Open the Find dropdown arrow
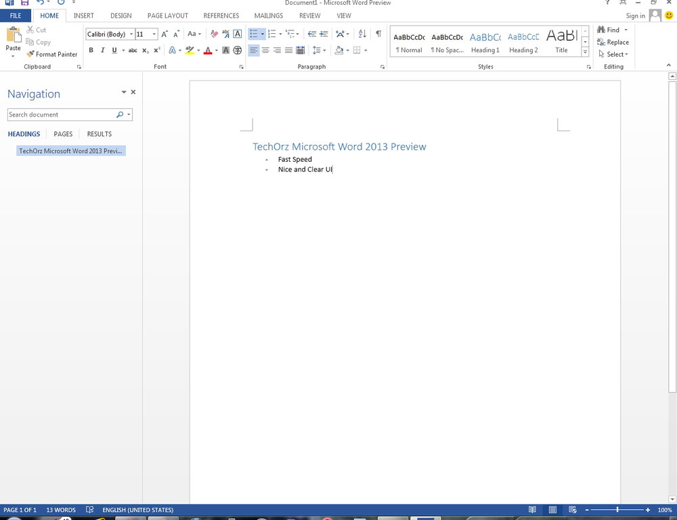The image size is (677, 520). [626, 30]
